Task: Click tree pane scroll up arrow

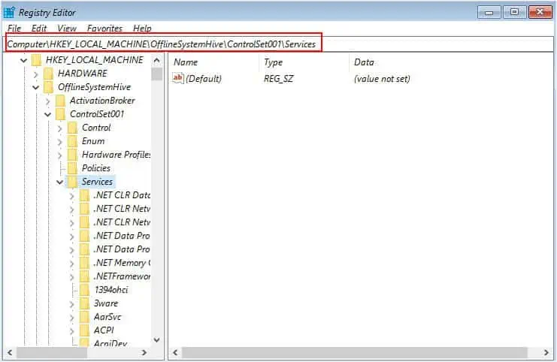Action: 156,60
